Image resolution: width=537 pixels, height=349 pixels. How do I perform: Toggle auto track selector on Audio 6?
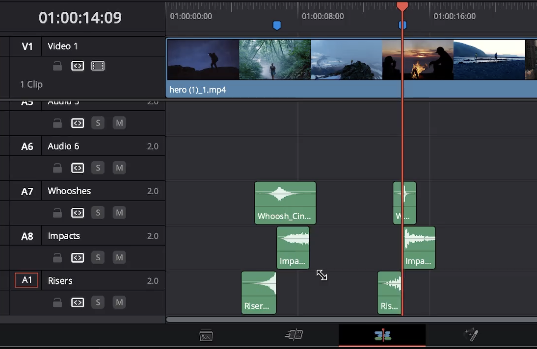click(x=78, y=168)
